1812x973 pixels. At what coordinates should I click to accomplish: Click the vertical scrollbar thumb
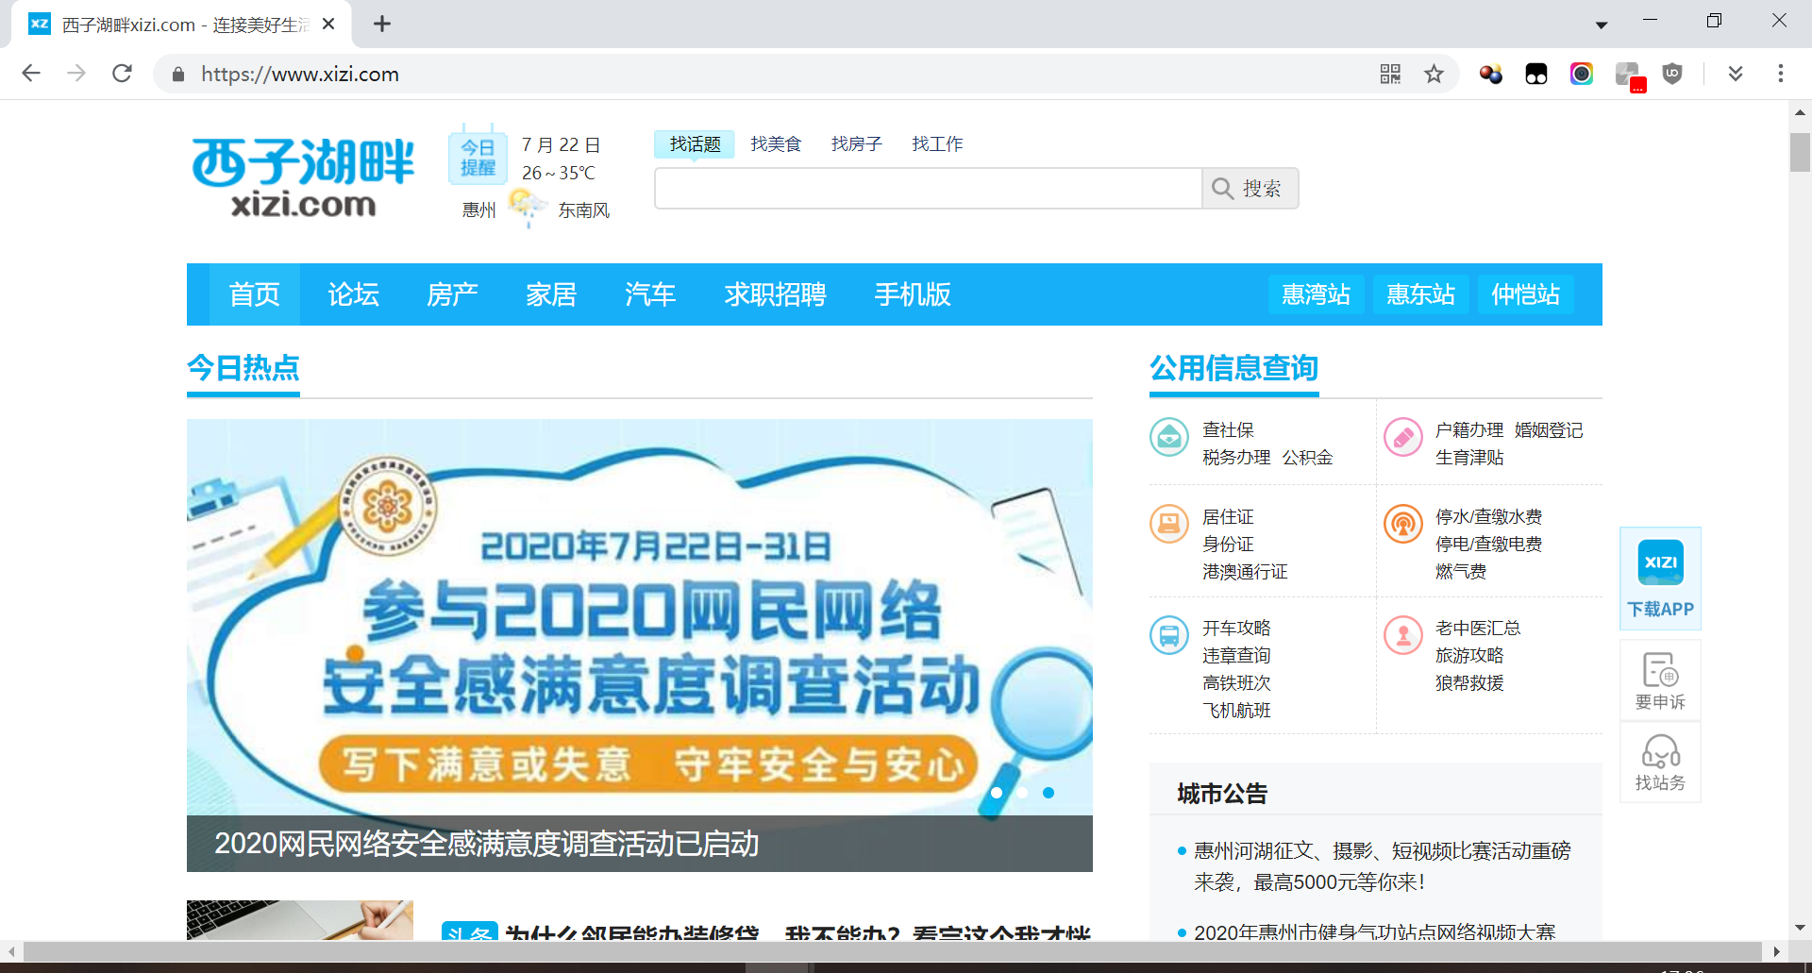click(x=1800, y=152)
